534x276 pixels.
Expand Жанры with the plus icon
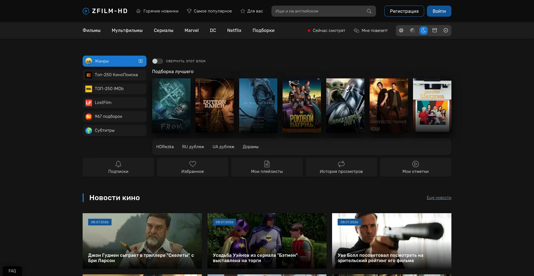click(x=141, y=61)
